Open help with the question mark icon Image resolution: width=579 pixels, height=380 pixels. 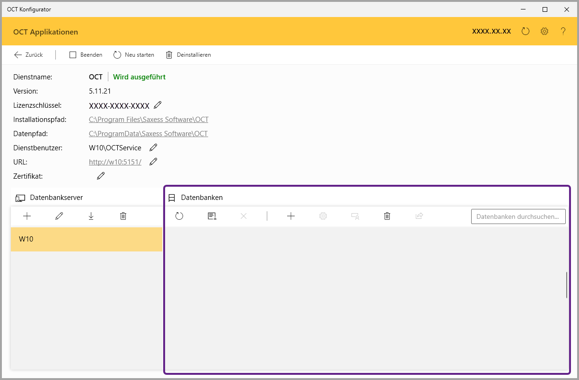click(x=563, y=32)
